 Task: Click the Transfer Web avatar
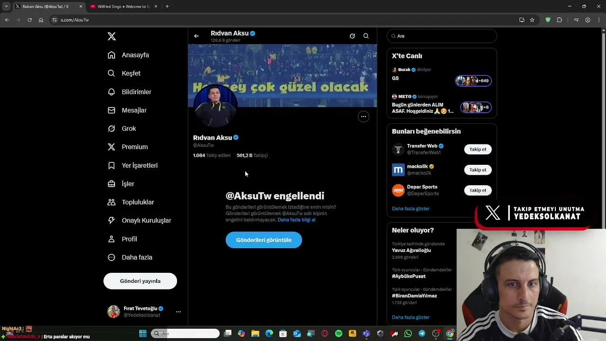[398, 149]
